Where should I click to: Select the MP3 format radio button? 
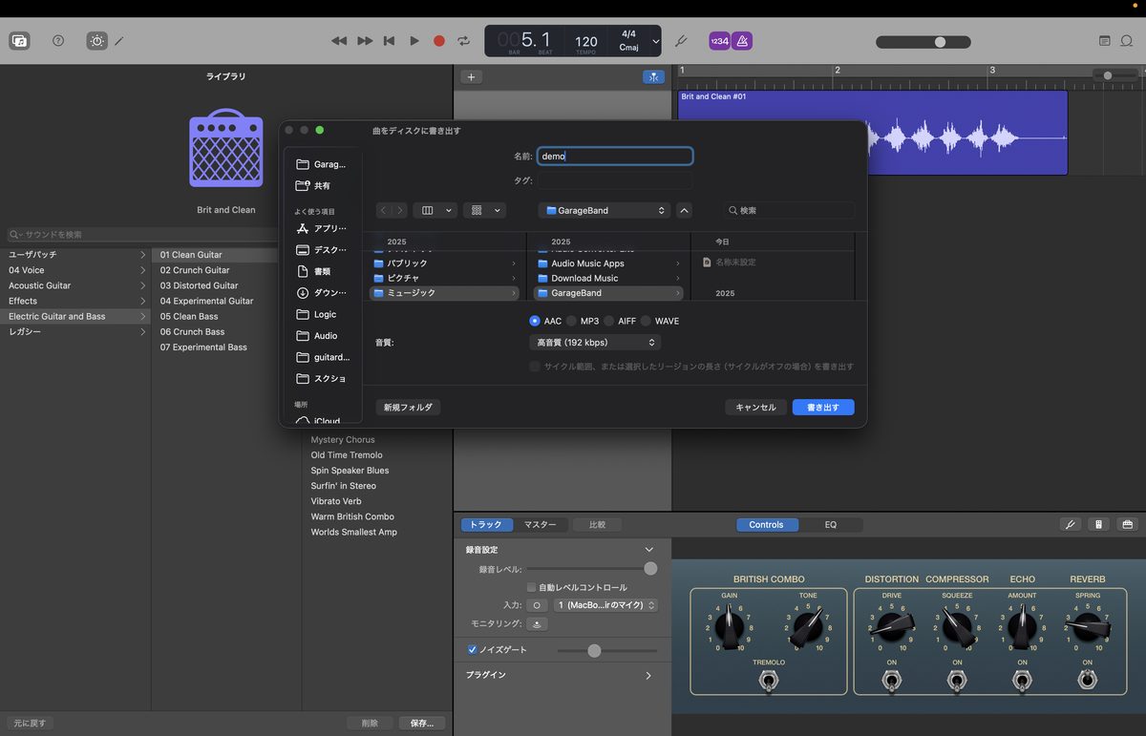pos(571,321)
